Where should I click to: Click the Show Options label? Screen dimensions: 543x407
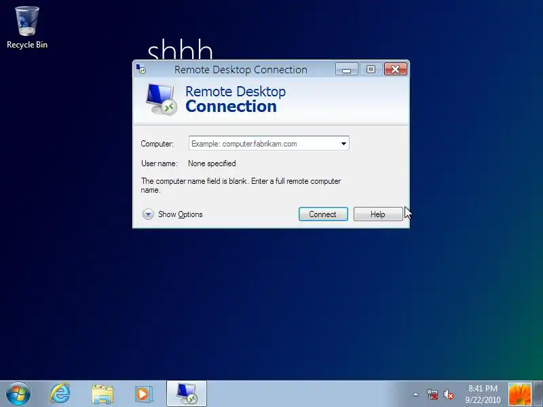[x=181, y=214]
